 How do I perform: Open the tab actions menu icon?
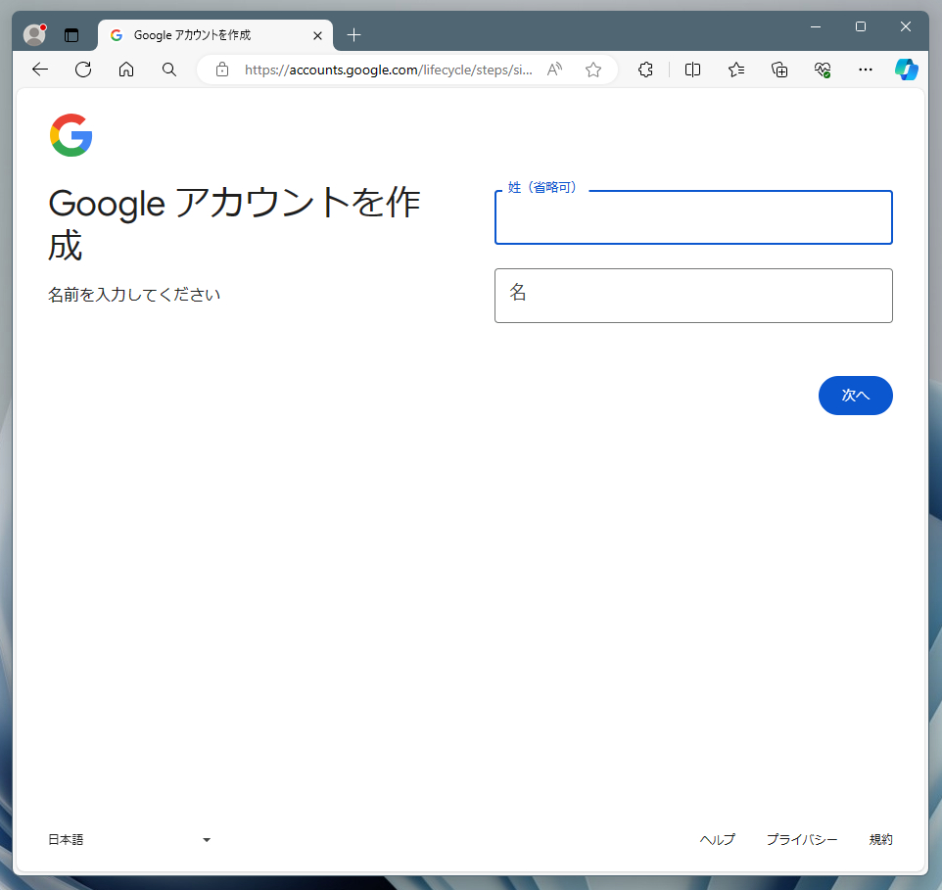(71, 35)
